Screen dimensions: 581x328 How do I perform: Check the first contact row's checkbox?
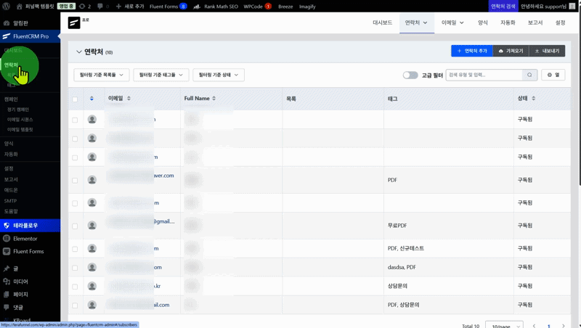tap(75, 120)
